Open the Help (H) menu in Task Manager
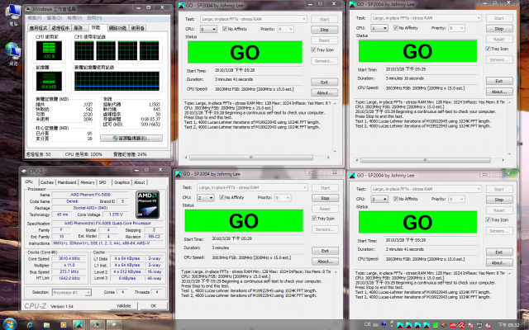529x330 pixels. coord(94,18)
